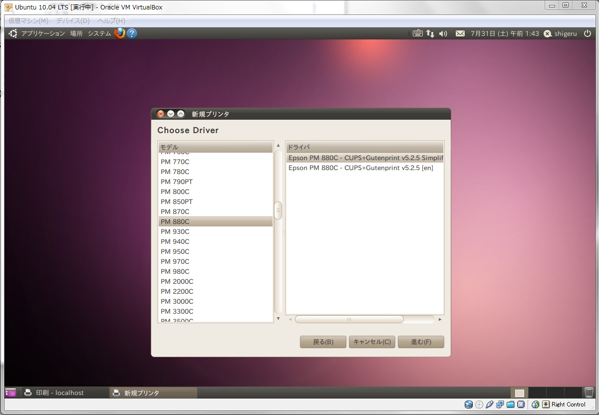Select model PM 800C

(216, 192)
